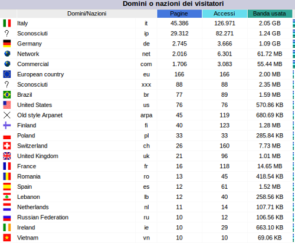
Task: Select the Banda usata column header
Action: (x=270, y=14)
